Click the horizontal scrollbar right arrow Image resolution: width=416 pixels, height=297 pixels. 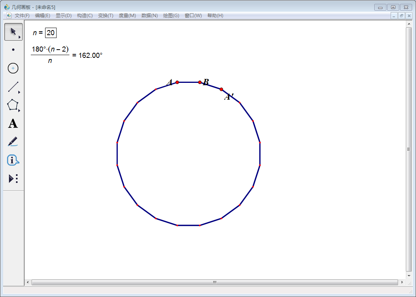click(x=402, y=282)
